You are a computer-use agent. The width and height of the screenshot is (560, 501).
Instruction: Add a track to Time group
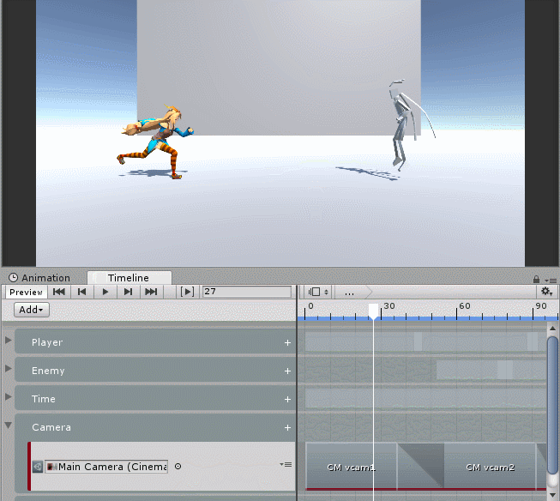coord(287,399)
